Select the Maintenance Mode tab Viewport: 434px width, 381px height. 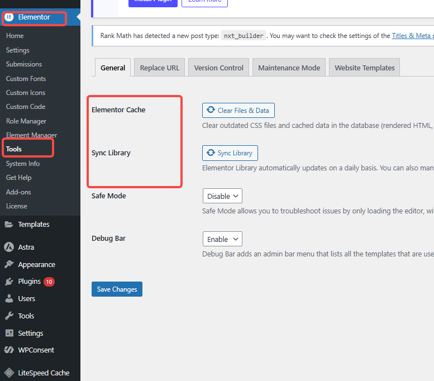[289, 68]
